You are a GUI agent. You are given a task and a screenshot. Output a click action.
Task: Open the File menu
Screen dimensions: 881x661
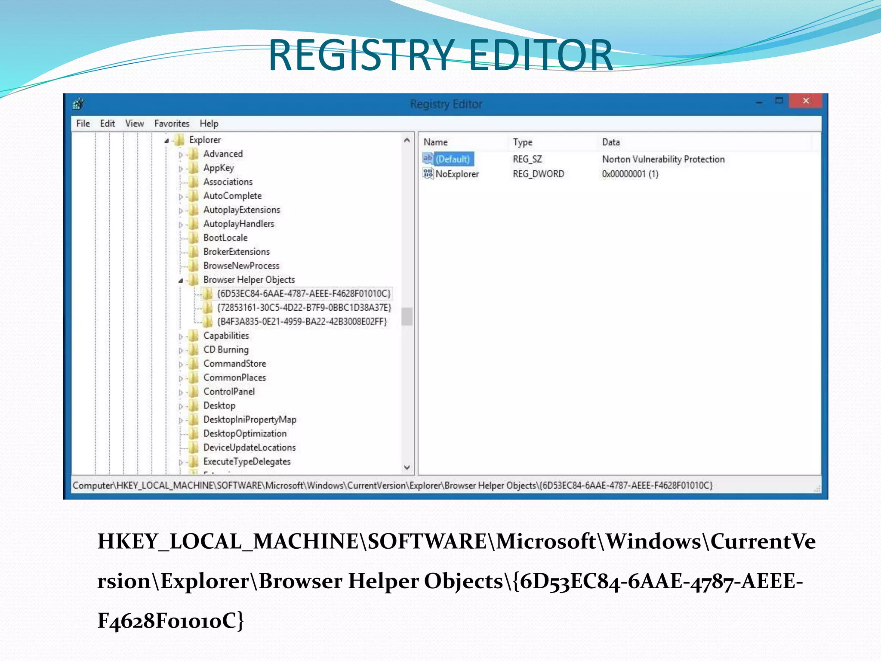pos(83,124)
